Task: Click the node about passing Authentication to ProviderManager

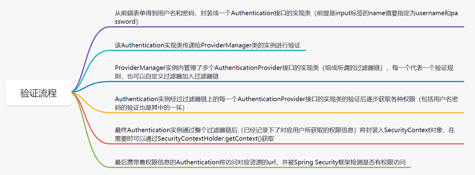Action: [x=208, y=45]
